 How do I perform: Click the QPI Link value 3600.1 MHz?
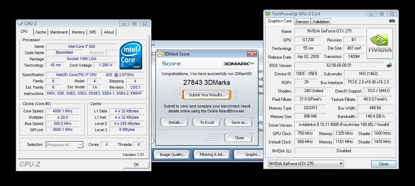(62, 129)
